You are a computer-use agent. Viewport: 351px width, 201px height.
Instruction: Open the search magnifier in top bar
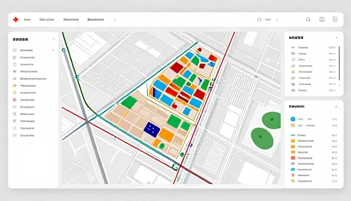pos(308,20)
